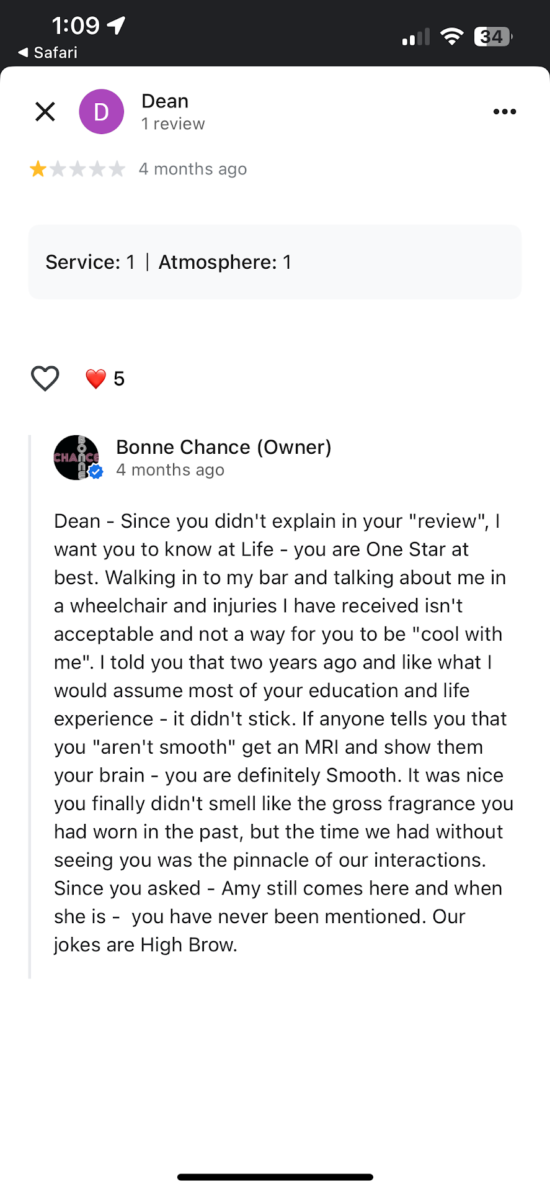Open reviewer name Dean
The width and height of the screenshot is (550, 1192).
[165, 101]
